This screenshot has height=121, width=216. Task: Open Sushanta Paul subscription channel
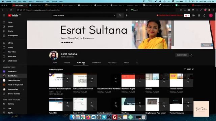coord(13,89)
